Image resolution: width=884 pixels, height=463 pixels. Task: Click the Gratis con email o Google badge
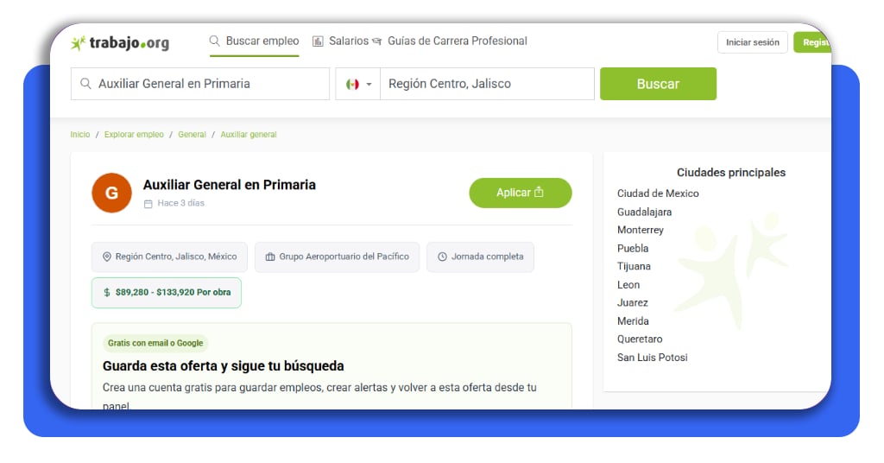click(155, 343)
